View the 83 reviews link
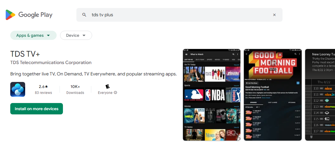Image resolution: width=335 pixels, height=153 pixels. coord(43,93)
